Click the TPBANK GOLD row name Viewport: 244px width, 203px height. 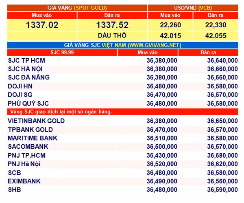pyautogui.click(x=30, y=130)
